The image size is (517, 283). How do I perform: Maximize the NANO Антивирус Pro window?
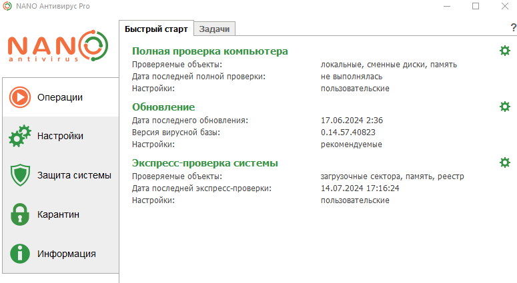[476, 6]
